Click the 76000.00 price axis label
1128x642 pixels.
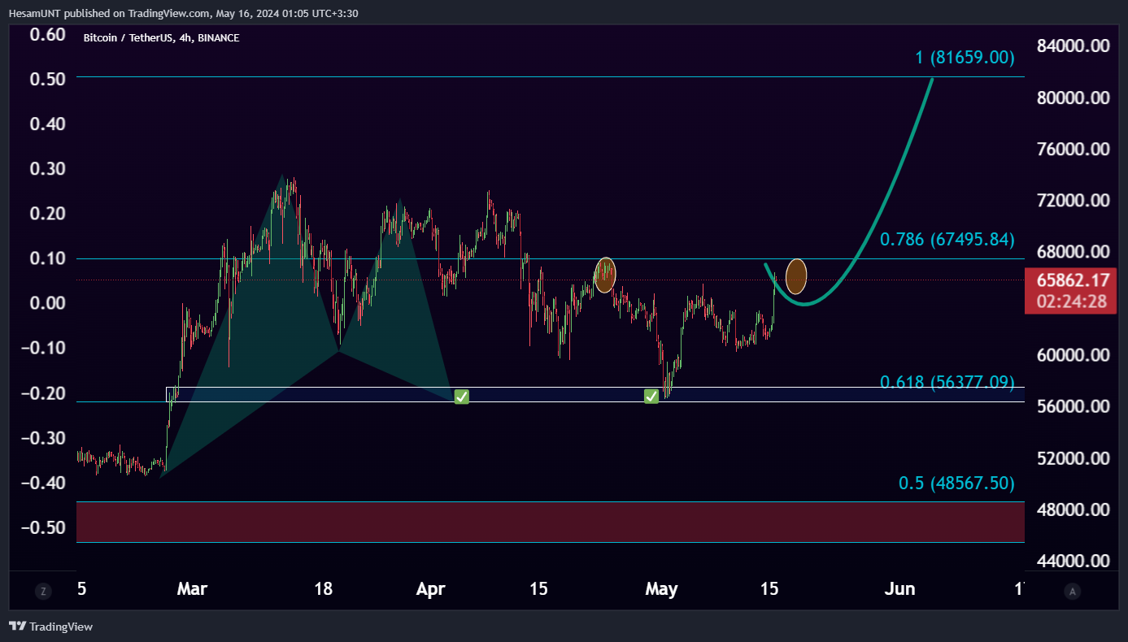pyautogui.click(x=1074, y=149)
